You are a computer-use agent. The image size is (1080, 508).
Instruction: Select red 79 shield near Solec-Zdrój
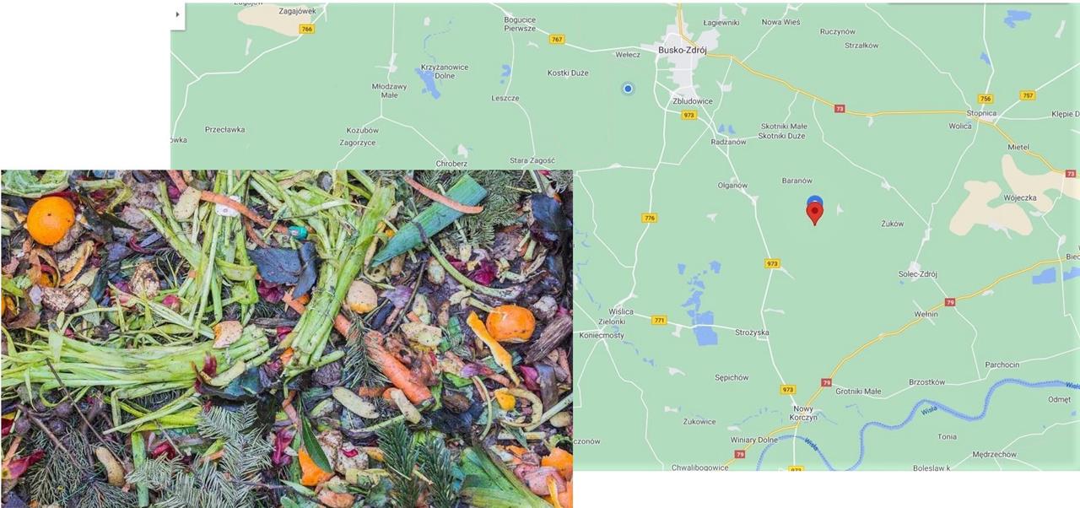tap(951, 301)
